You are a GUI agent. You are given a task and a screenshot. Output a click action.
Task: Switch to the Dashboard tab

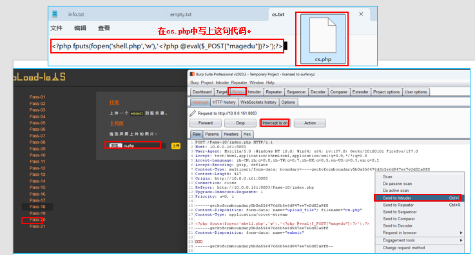click(202, 92)
